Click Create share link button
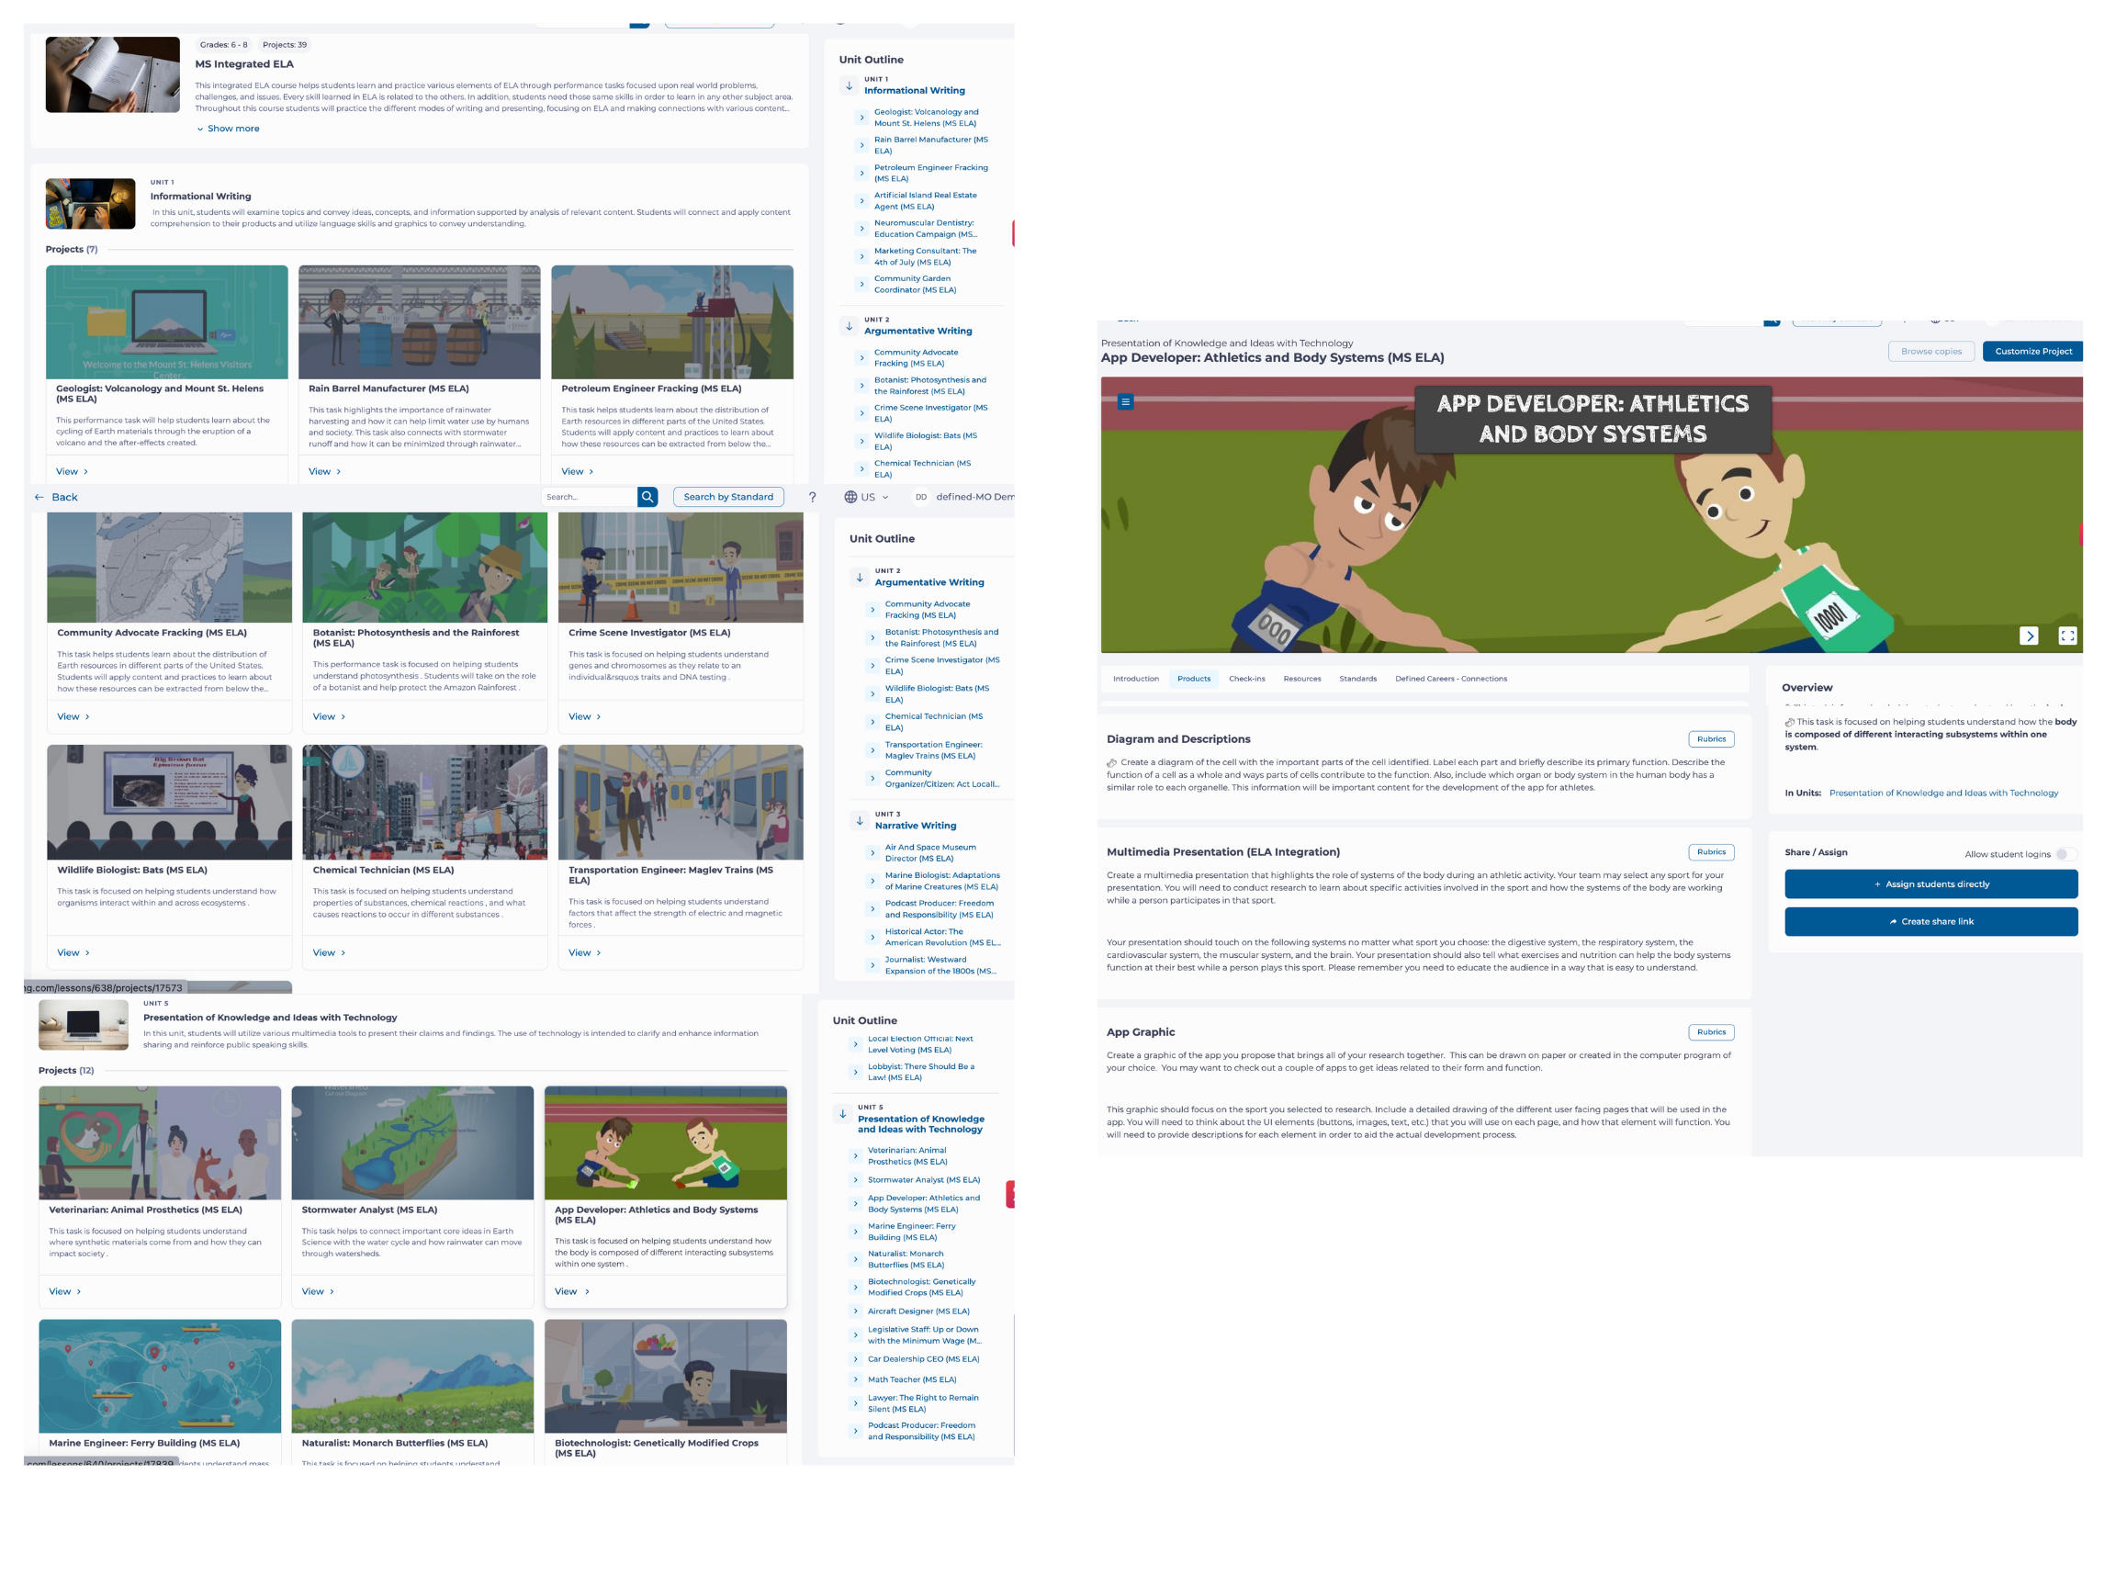Viewport: 2116px width, 1587px height. click(1930, 921)
